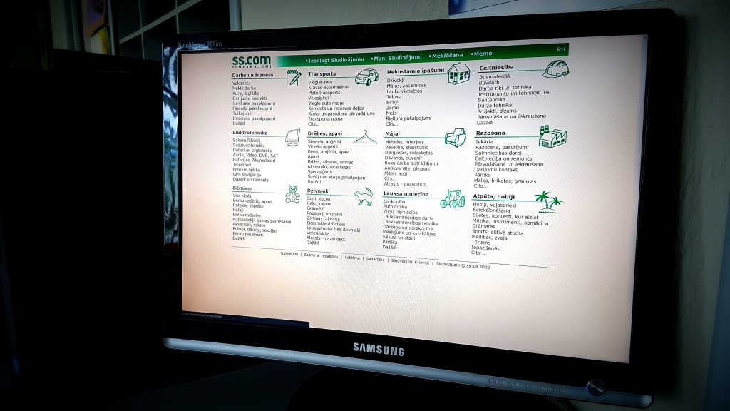
Task: Click the hard hat Celtniecība icon
Action: 555,69
